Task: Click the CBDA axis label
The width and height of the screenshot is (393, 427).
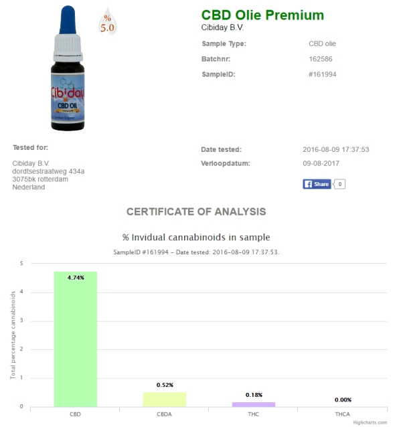Action: (x=164, y=414)
